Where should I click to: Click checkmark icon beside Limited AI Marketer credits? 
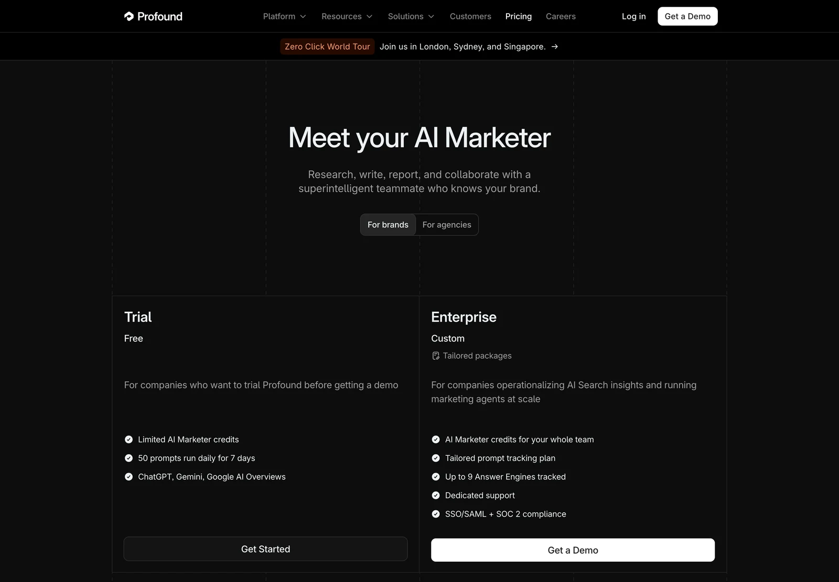(128, 440)
